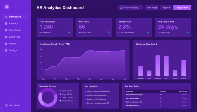Viewport: 197px width, 112px height.
Task: Click the Workforce Diversity donut chart
Action: [x=48, y=97]
